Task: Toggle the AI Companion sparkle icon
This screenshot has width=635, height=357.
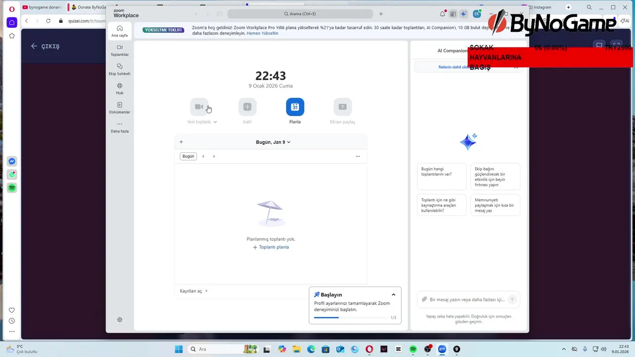Action: click(x=463, y=14)
